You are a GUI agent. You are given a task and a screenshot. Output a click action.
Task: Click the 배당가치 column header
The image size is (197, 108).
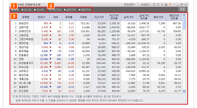coord(158,17)
